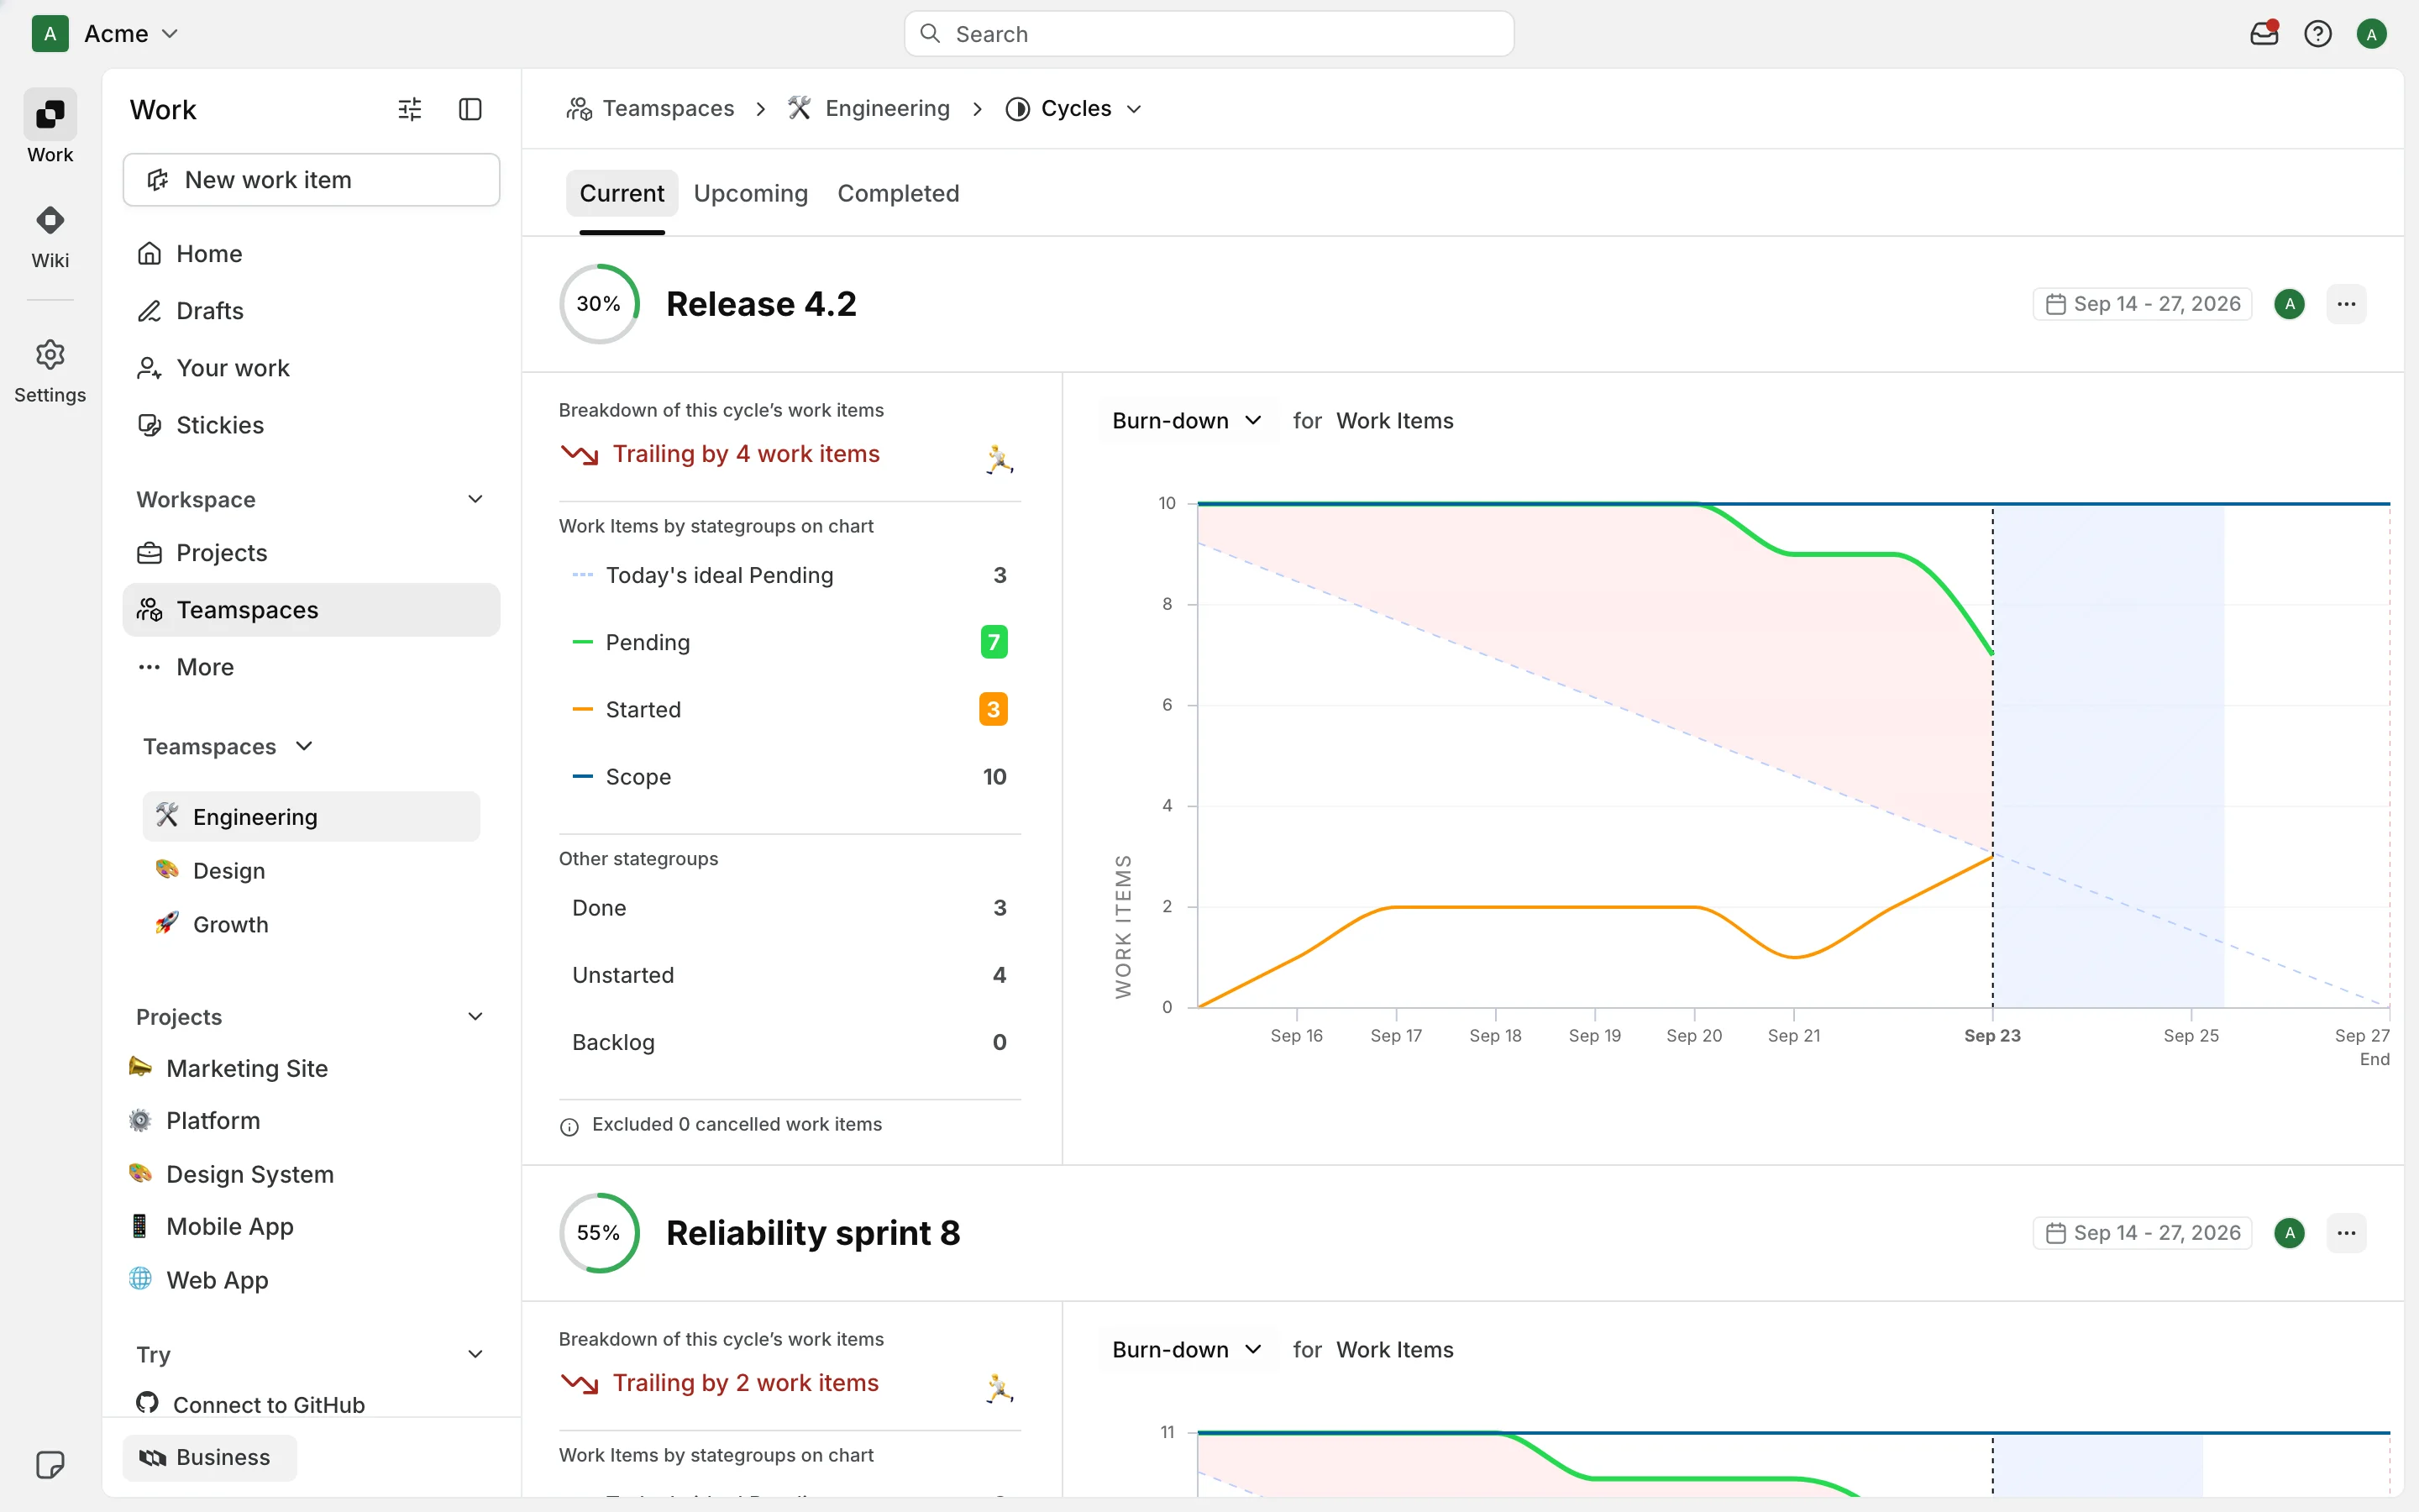This screenshot has height=1512, width=2419.
Task: Click the Design System project icon
Action: point(140,1173)
